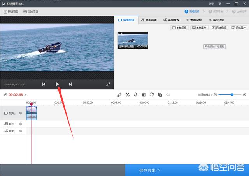Open the 添加转场 tab
Image resolution: width=249 pixels, height=176 pixels.
(216, 20)
